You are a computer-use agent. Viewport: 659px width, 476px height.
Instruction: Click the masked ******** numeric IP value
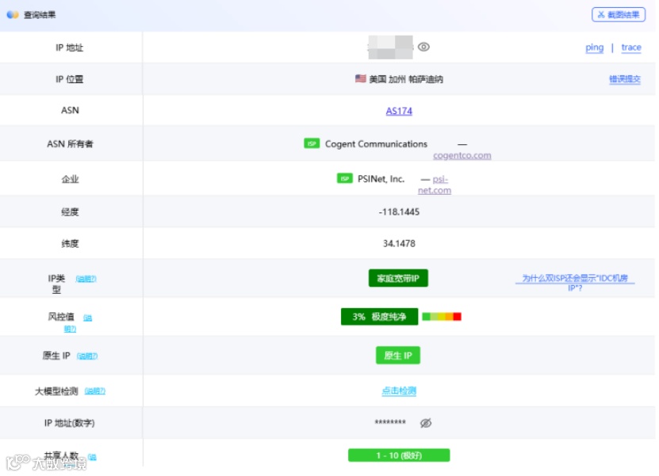coord(390,422)
